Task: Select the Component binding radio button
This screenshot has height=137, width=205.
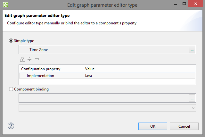Action: coord(12,89)
